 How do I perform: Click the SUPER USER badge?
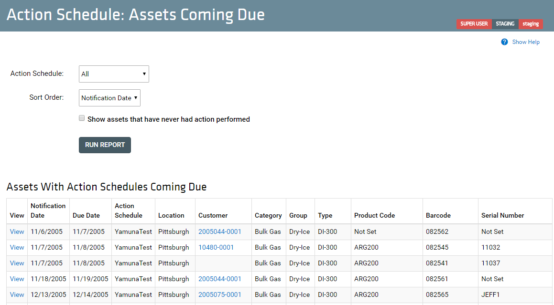(474, 24)
